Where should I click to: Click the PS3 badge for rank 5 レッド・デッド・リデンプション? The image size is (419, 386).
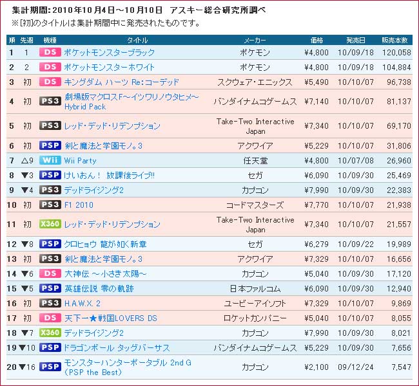[50, 125]
